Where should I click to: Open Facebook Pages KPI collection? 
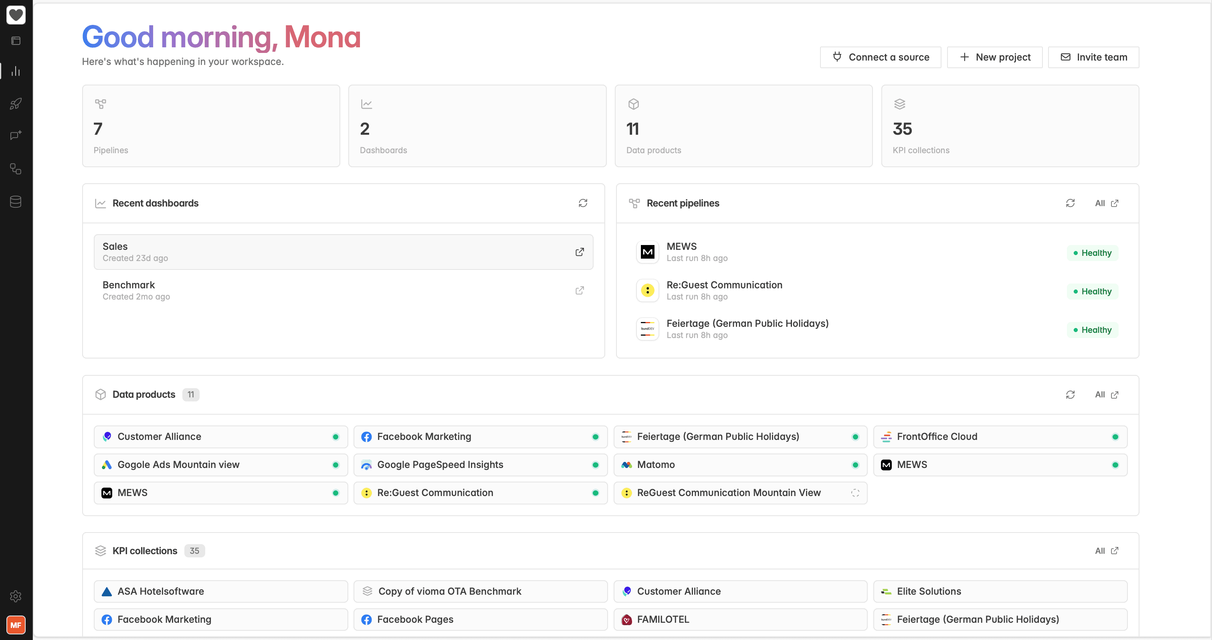481,620
